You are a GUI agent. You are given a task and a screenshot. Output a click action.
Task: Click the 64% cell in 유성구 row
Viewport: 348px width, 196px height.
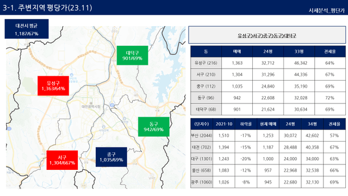click(330, 63)
